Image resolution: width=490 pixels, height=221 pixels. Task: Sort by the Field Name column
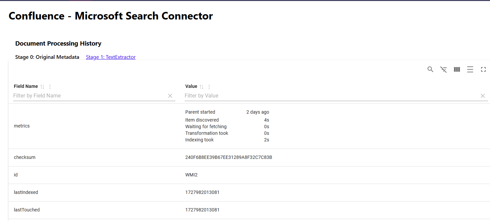(42, 87)
